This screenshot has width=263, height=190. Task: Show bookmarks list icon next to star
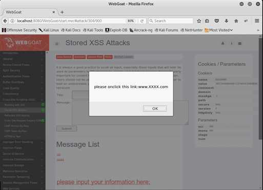coord(207,21)
